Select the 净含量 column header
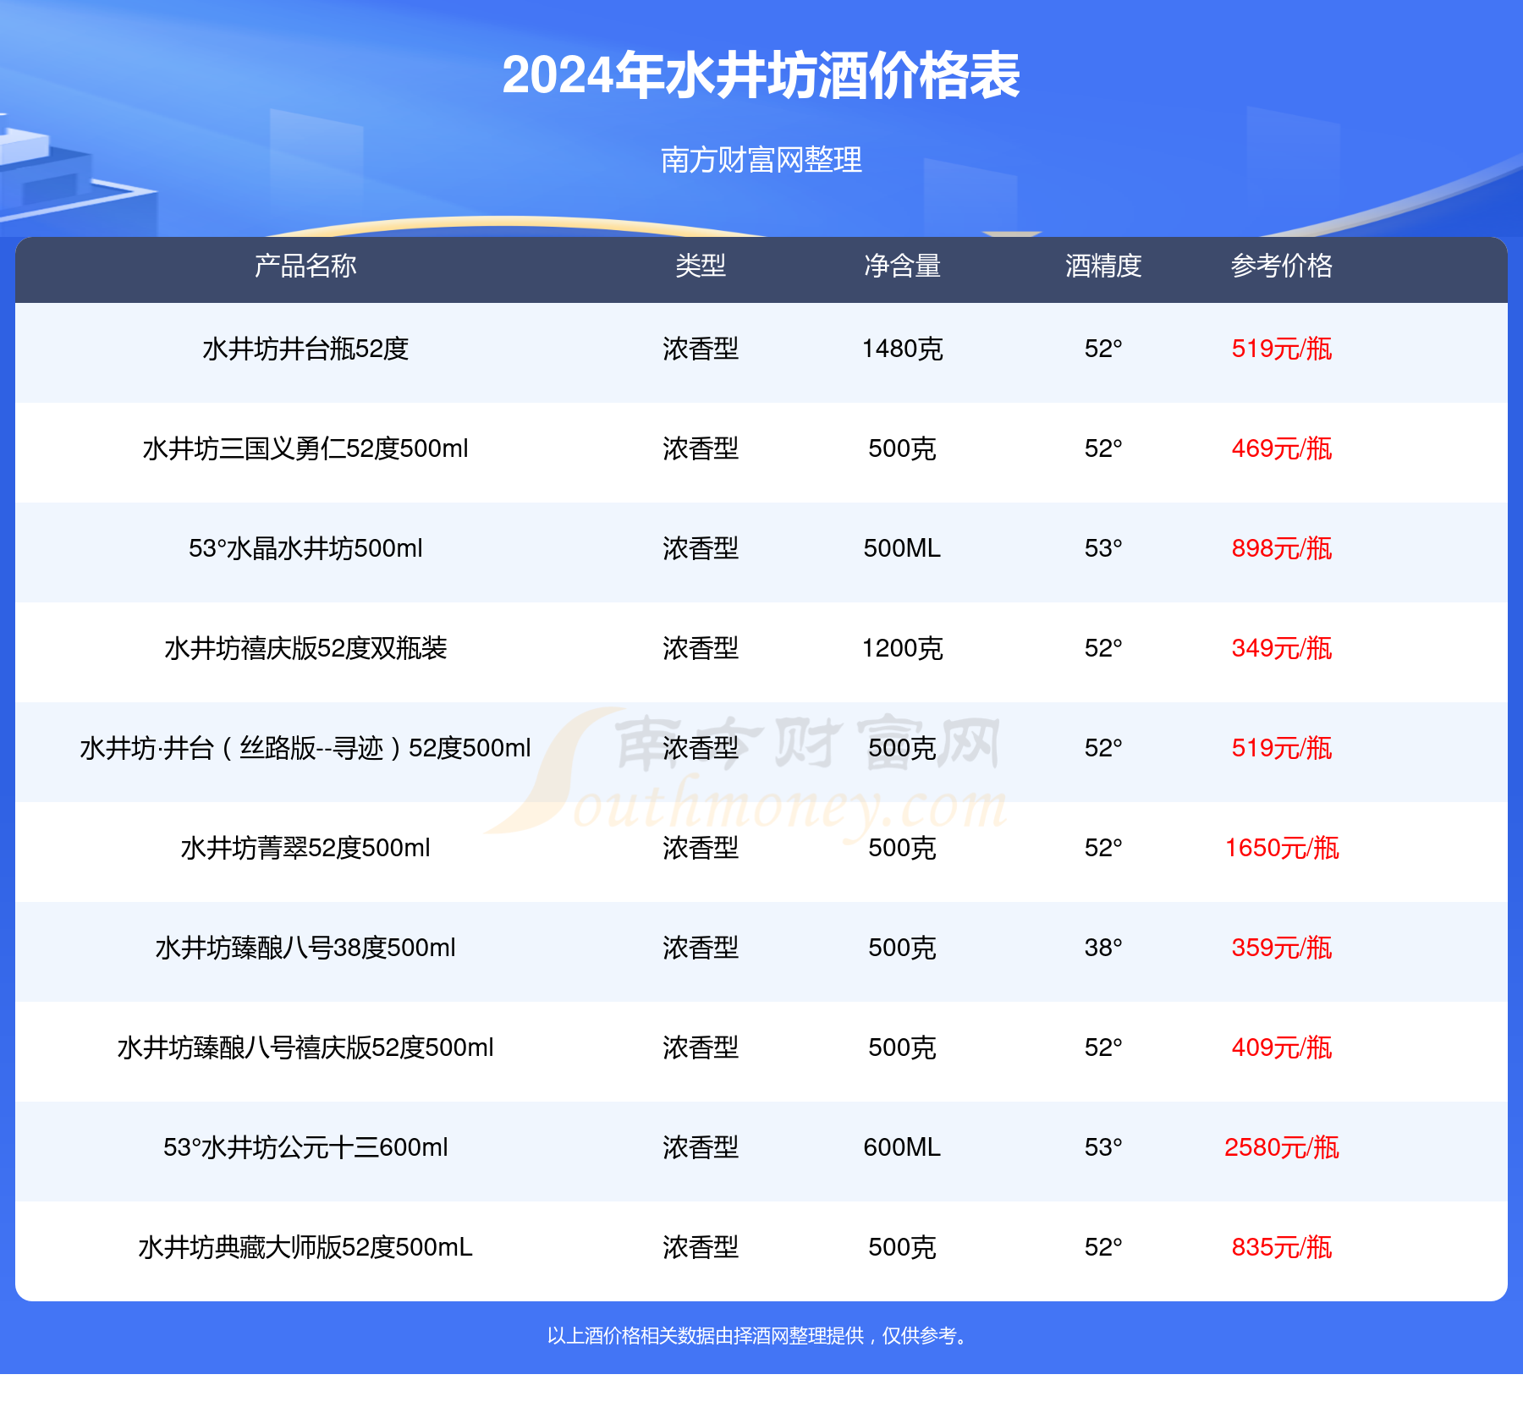The image size is (1523, 1413). [x=902, y=266]
